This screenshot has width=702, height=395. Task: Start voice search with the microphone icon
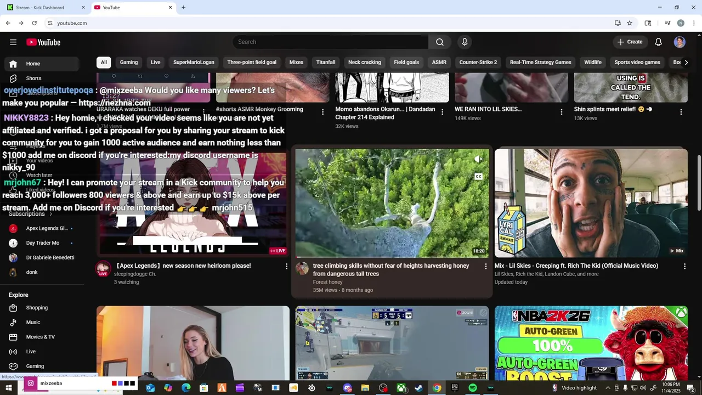pyautogui.click(x=465, y=42)
